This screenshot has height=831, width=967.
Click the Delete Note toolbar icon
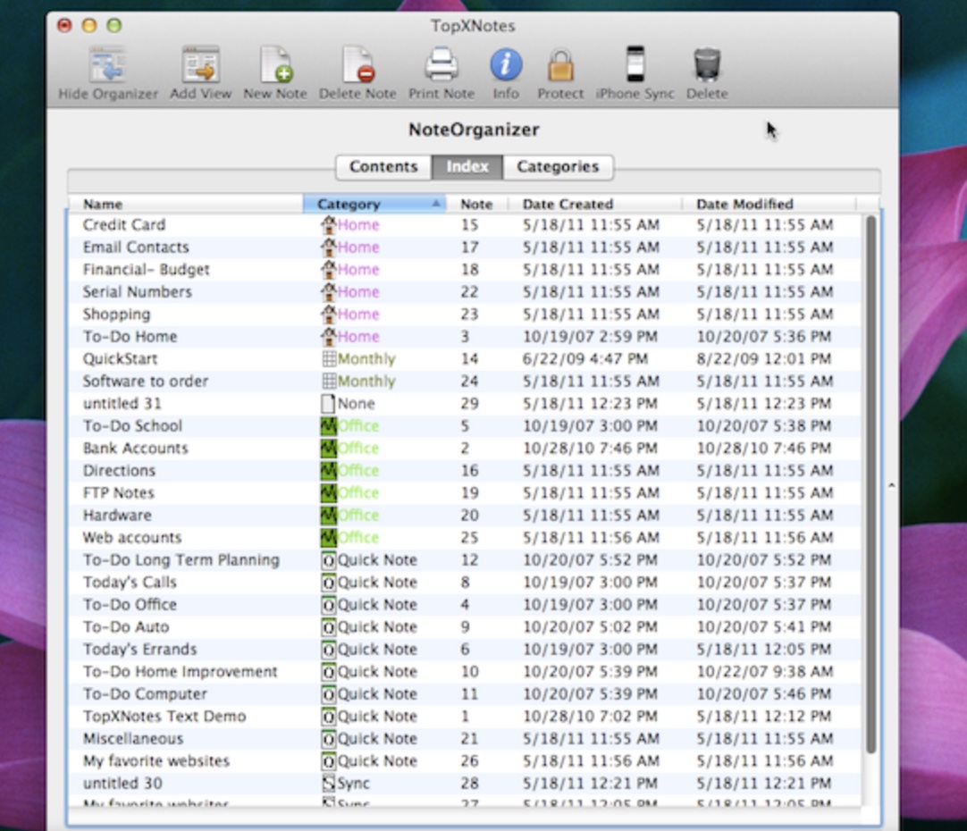click(357, 66)
